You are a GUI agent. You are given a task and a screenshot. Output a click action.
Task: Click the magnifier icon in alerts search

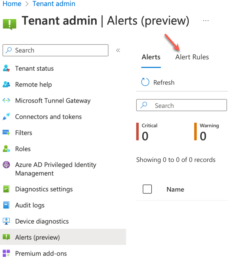tap(144, 105)
